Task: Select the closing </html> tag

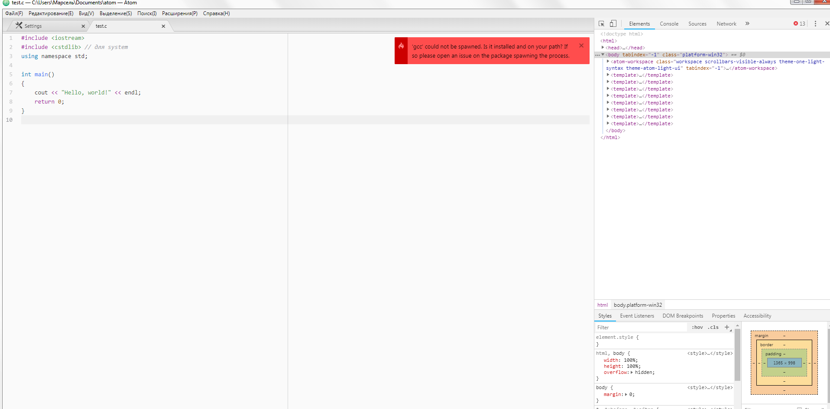Action: [610, 137]
